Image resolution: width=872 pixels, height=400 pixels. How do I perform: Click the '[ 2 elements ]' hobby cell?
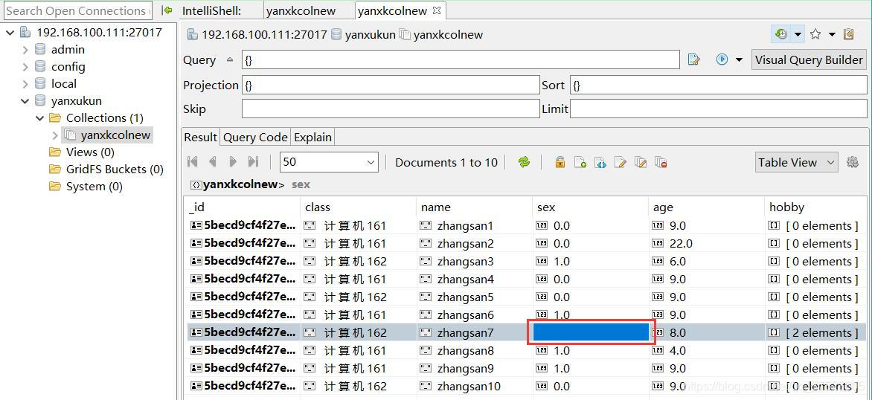coord(815,333)
